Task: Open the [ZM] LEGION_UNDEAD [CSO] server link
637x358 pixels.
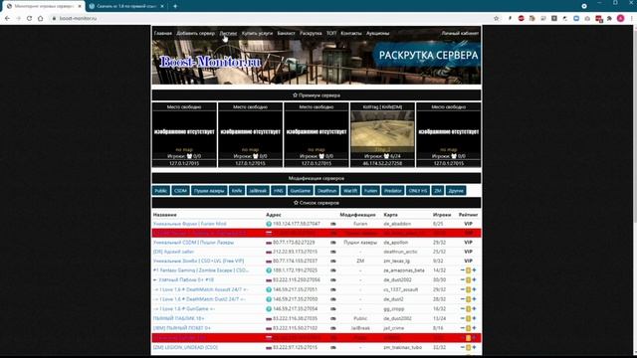Action: point(185,347)
